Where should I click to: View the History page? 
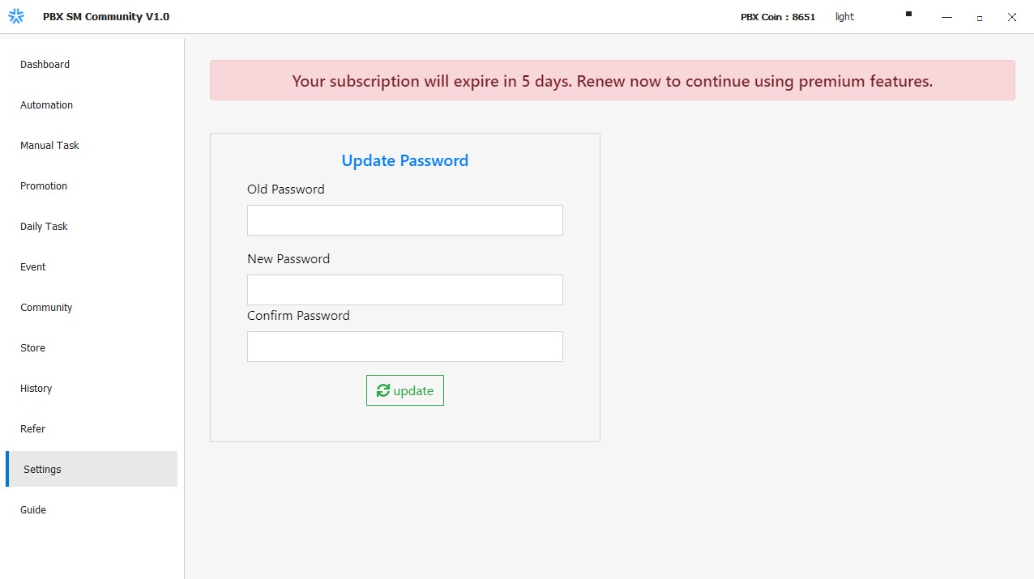point(36,389)
